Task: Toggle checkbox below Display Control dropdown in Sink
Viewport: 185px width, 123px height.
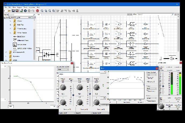Action: coord(147,78)
